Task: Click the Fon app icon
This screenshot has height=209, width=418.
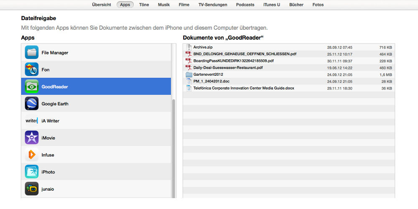Action: (x=32, y=69)
